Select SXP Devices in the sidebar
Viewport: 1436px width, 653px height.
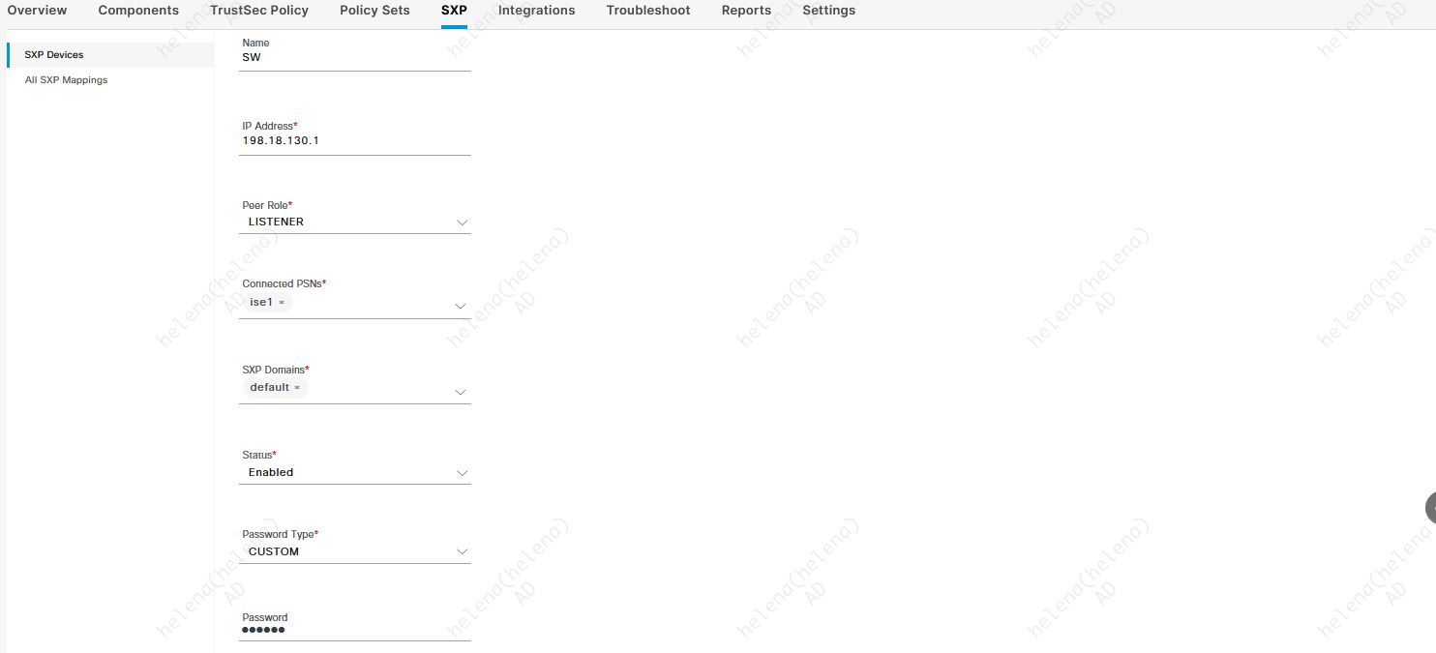pyautogui.click(x=54, y=55)
